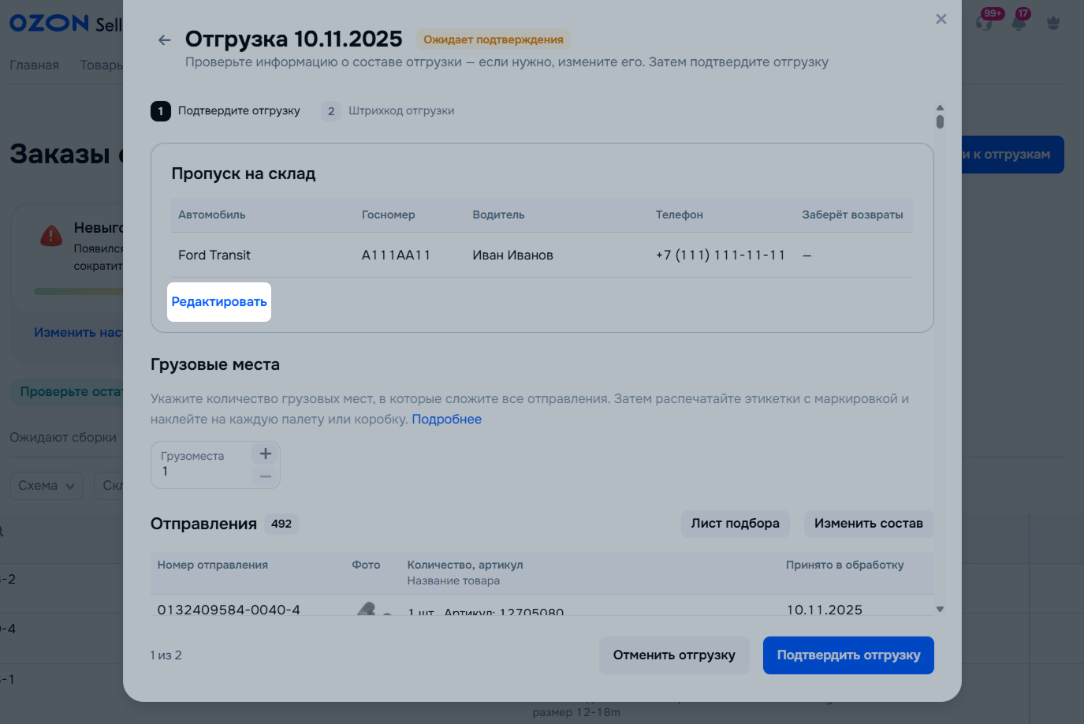Image resolution: width=1084 pixels, height=724 pixels.
Task: Open support chat headset icon
Action: [x=984, y=22]
